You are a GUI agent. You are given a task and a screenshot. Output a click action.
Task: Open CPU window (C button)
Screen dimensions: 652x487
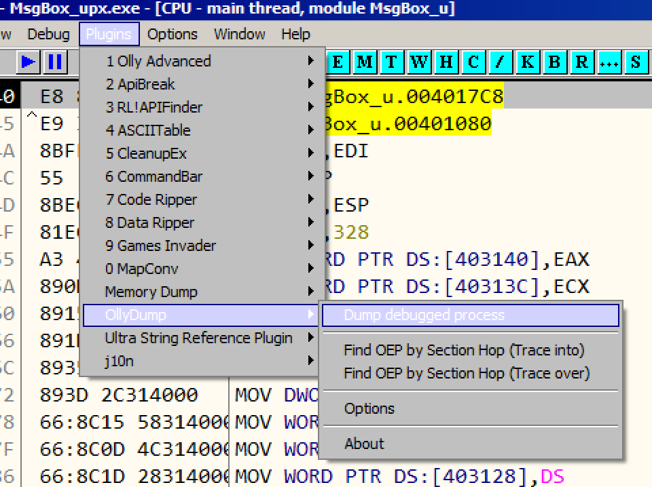473,62
